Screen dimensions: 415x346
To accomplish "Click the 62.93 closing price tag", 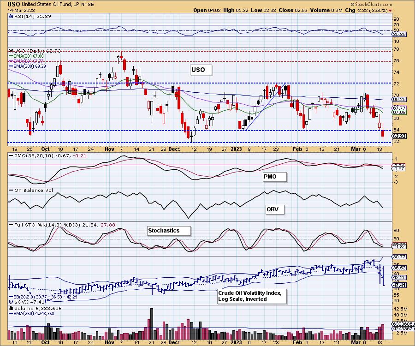I will [x=399, y=136].
